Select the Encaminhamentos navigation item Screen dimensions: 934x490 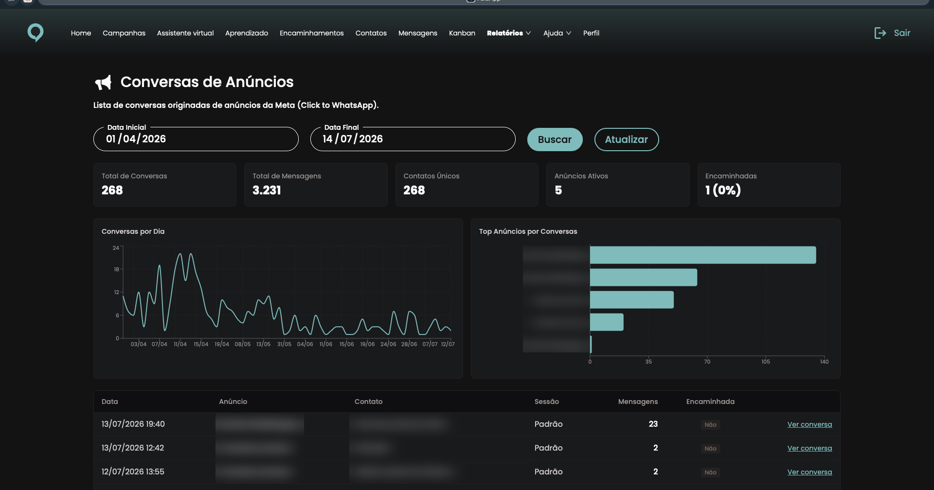click(312, 33)
